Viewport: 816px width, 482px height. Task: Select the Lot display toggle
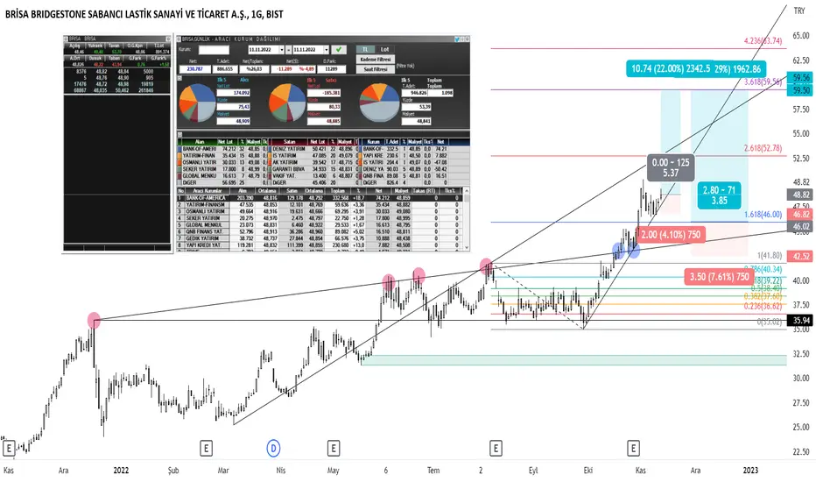tap(384, 49)
